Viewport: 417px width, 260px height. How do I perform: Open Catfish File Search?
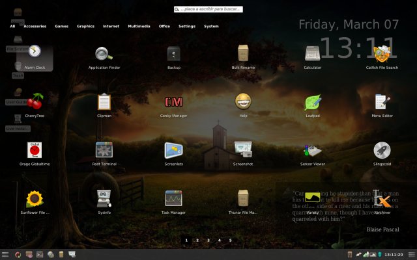382,58
